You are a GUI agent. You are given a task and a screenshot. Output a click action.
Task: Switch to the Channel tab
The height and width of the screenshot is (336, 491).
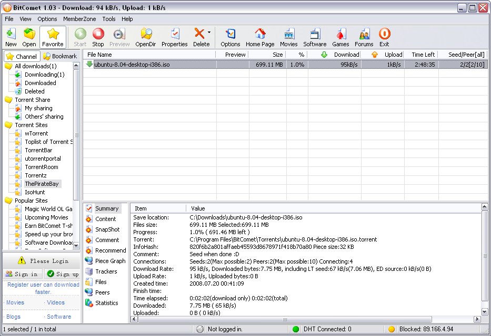click(x=22, y=57)
